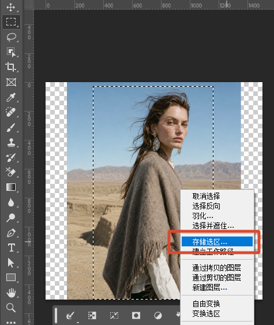Choose 新建图层... from the context menu
Image resolution: width=274 pixels, height=325 pixels.
(x=217, y=287)
